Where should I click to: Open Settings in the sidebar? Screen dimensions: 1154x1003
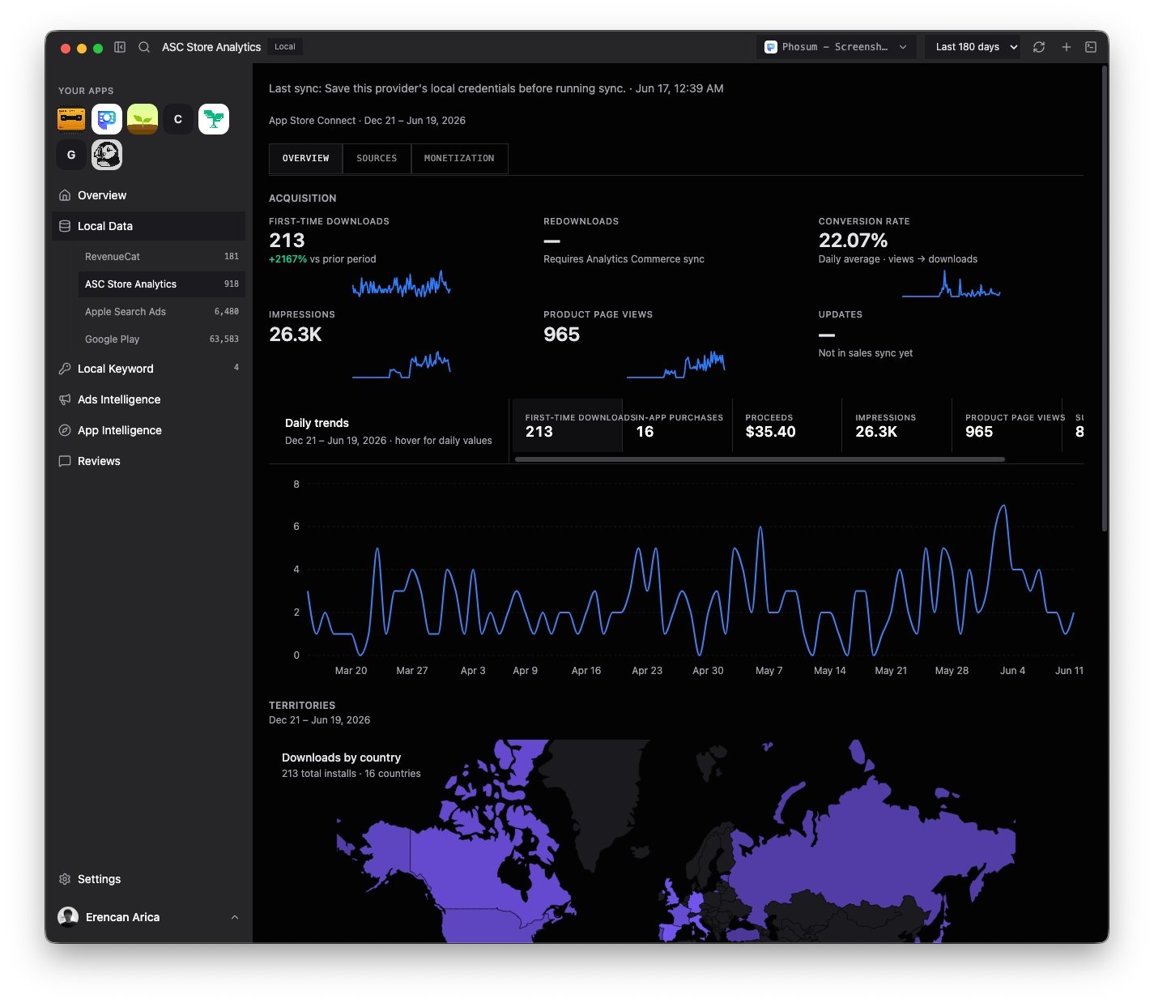148,879
